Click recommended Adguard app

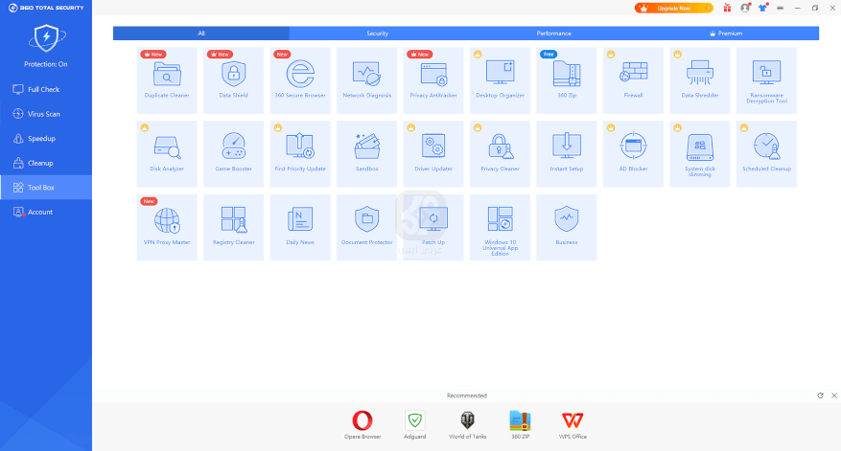[x=414, y=425]
